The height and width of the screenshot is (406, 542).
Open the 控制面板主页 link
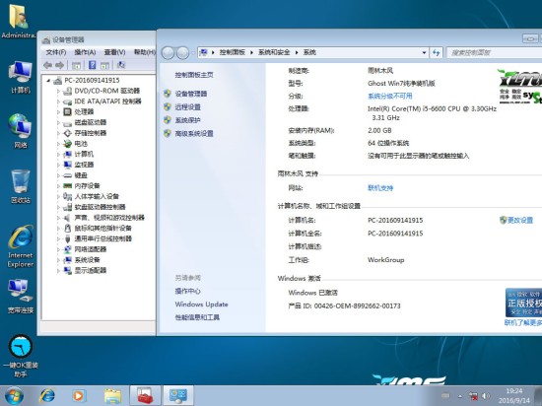[194, 75]
